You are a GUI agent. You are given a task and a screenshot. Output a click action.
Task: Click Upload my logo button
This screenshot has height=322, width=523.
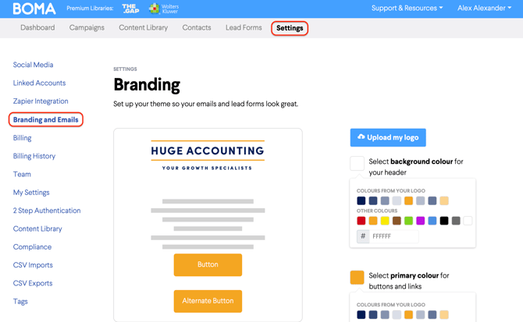[x=388, y=137]
